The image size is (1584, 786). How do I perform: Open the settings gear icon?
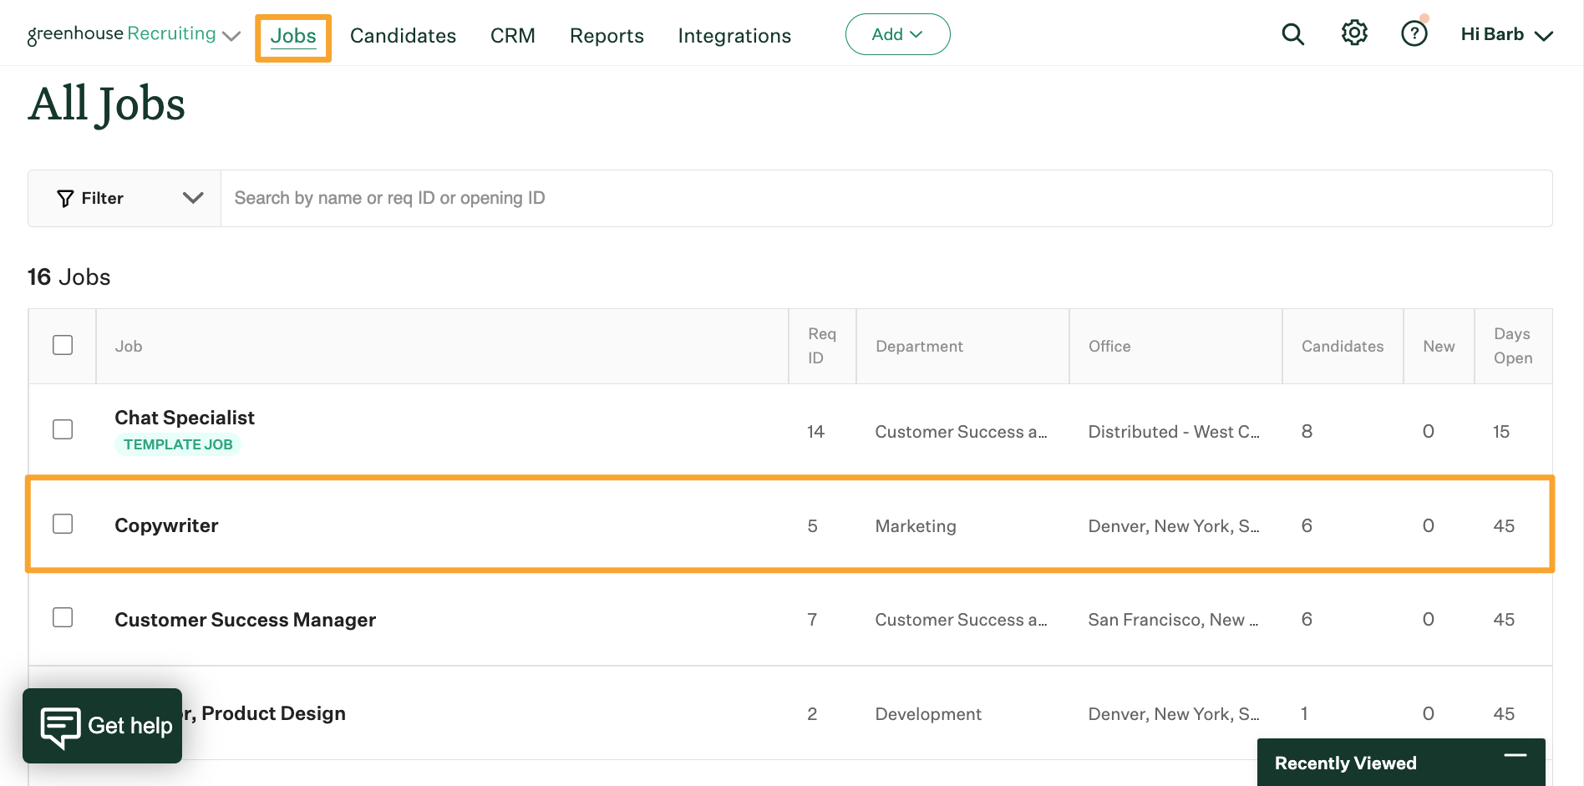click(x=1354, y=33)
